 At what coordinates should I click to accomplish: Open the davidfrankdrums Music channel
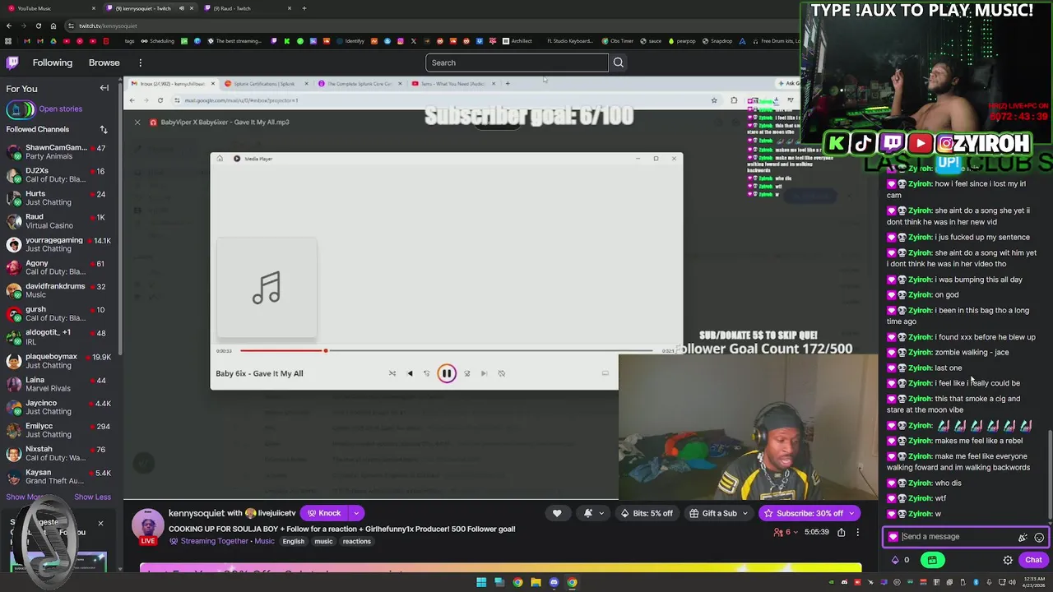point(62,290)
